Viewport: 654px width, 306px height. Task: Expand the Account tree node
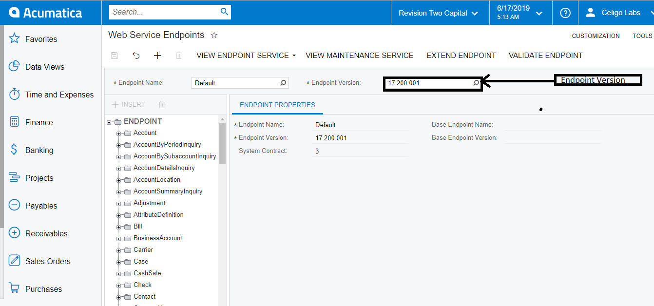118,133
